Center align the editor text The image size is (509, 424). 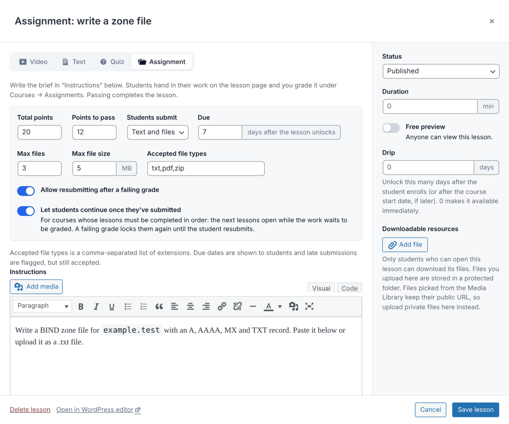[190, 306]
